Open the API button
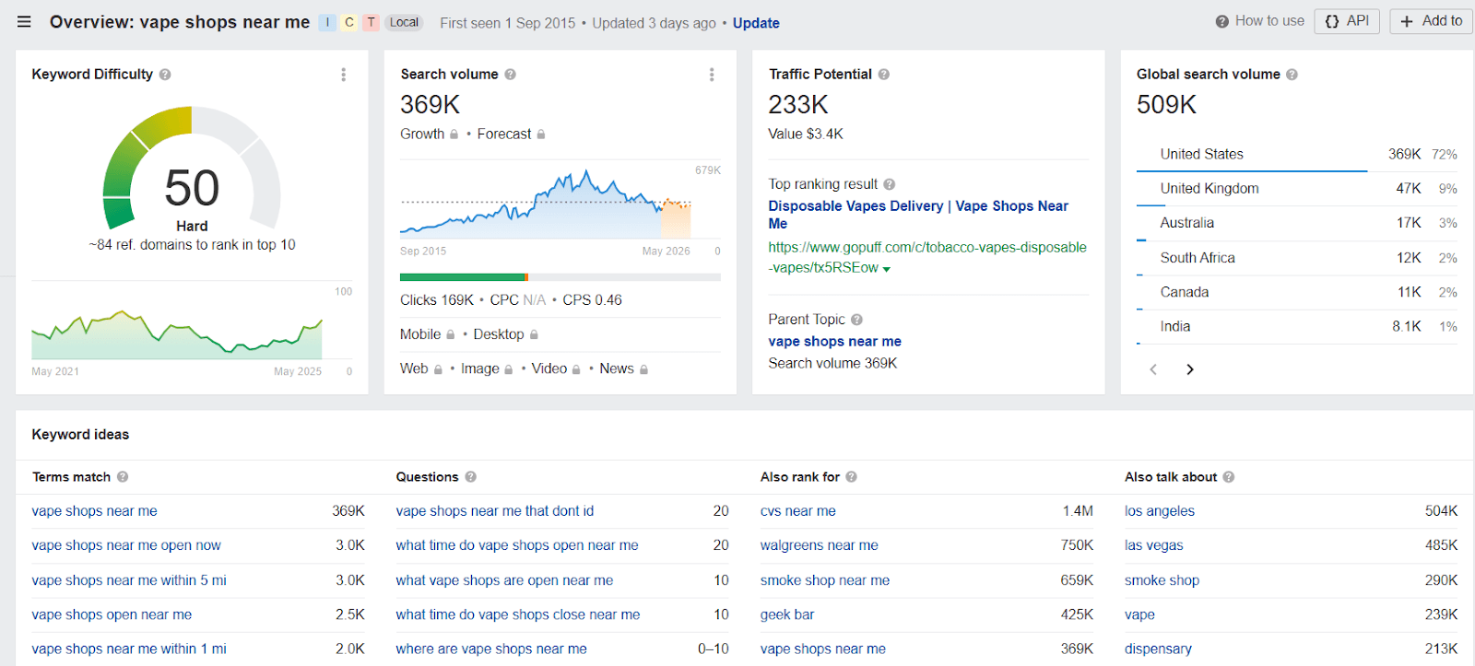 click(x=1347, y=21)
